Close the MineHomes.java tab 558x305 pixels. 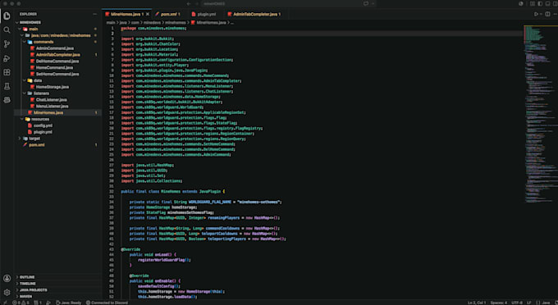point(148,14)
